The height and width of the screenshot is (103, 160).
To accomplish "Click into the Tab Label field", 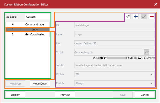I will 37,17.
